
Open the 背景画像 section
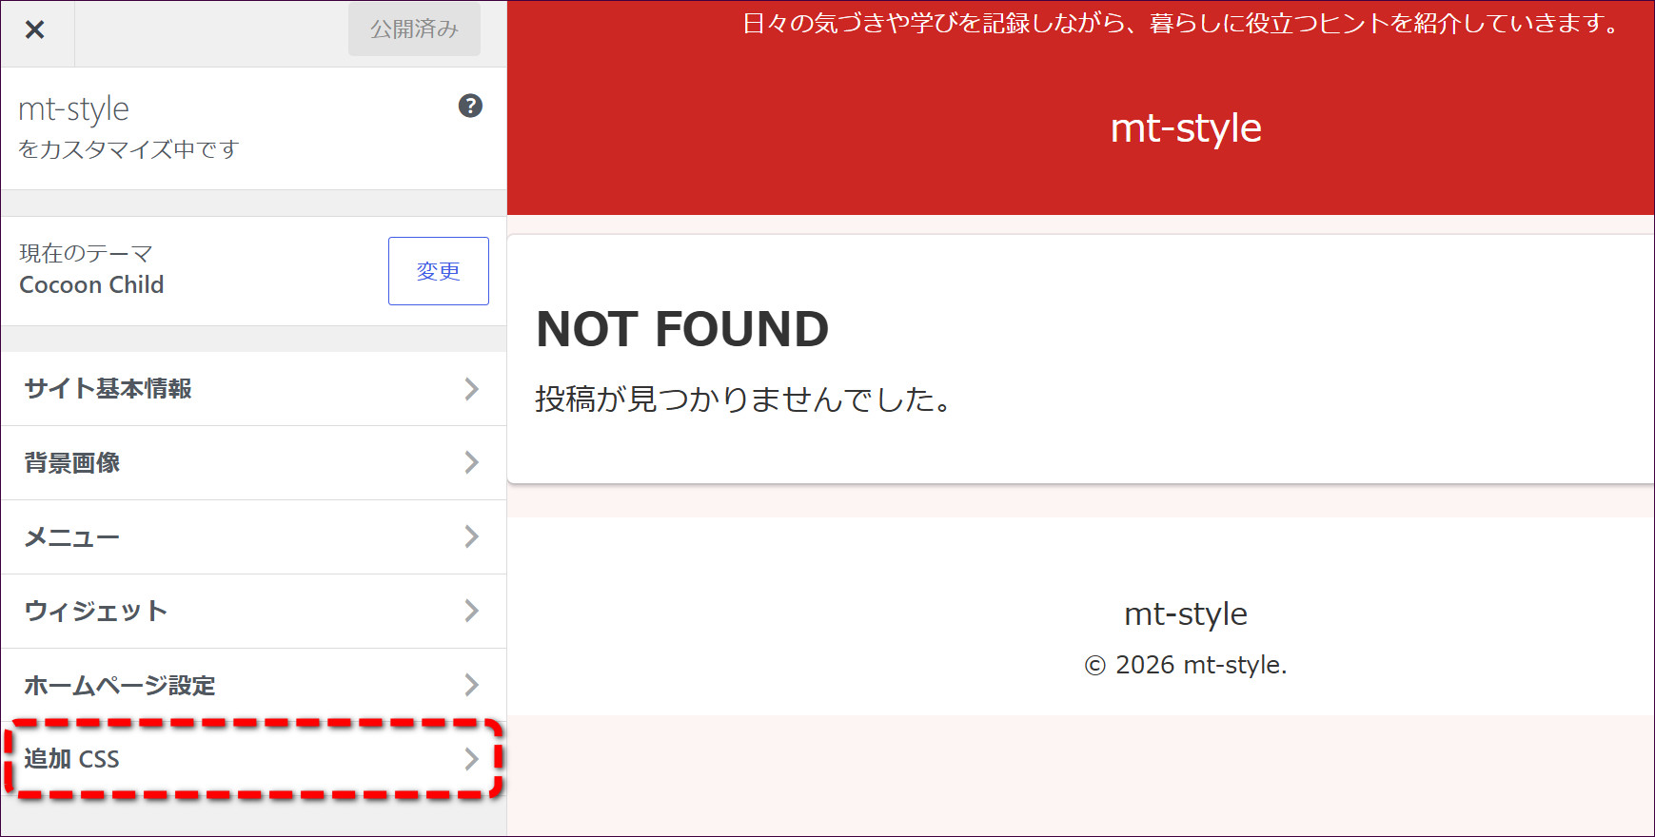pyautogui.click(x=254, y=463)
